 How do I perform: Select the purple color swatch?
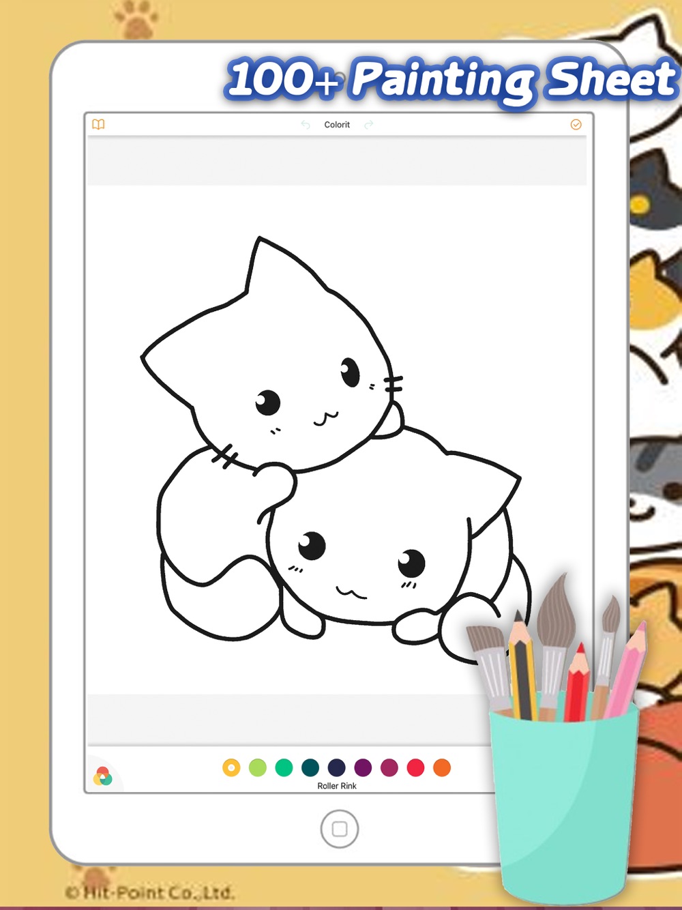click(363, 767)
